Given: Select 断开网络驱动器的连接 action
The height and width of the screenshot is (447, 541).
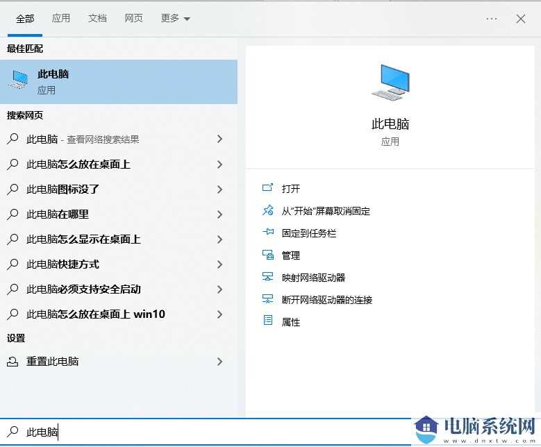Looking at the screenshot, I should point(326,300).
